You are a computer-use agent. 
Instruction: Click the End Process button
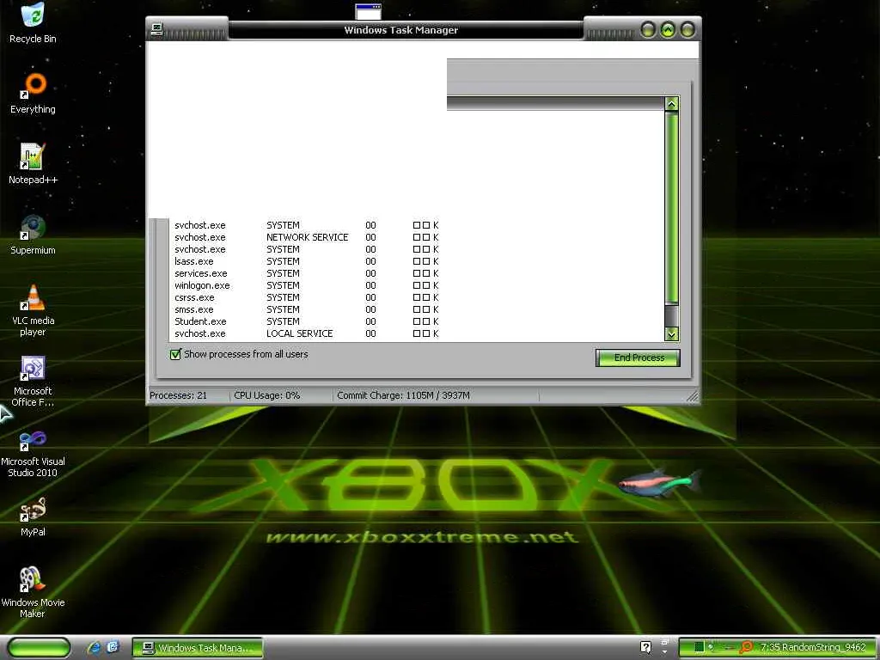click(639, 357)
